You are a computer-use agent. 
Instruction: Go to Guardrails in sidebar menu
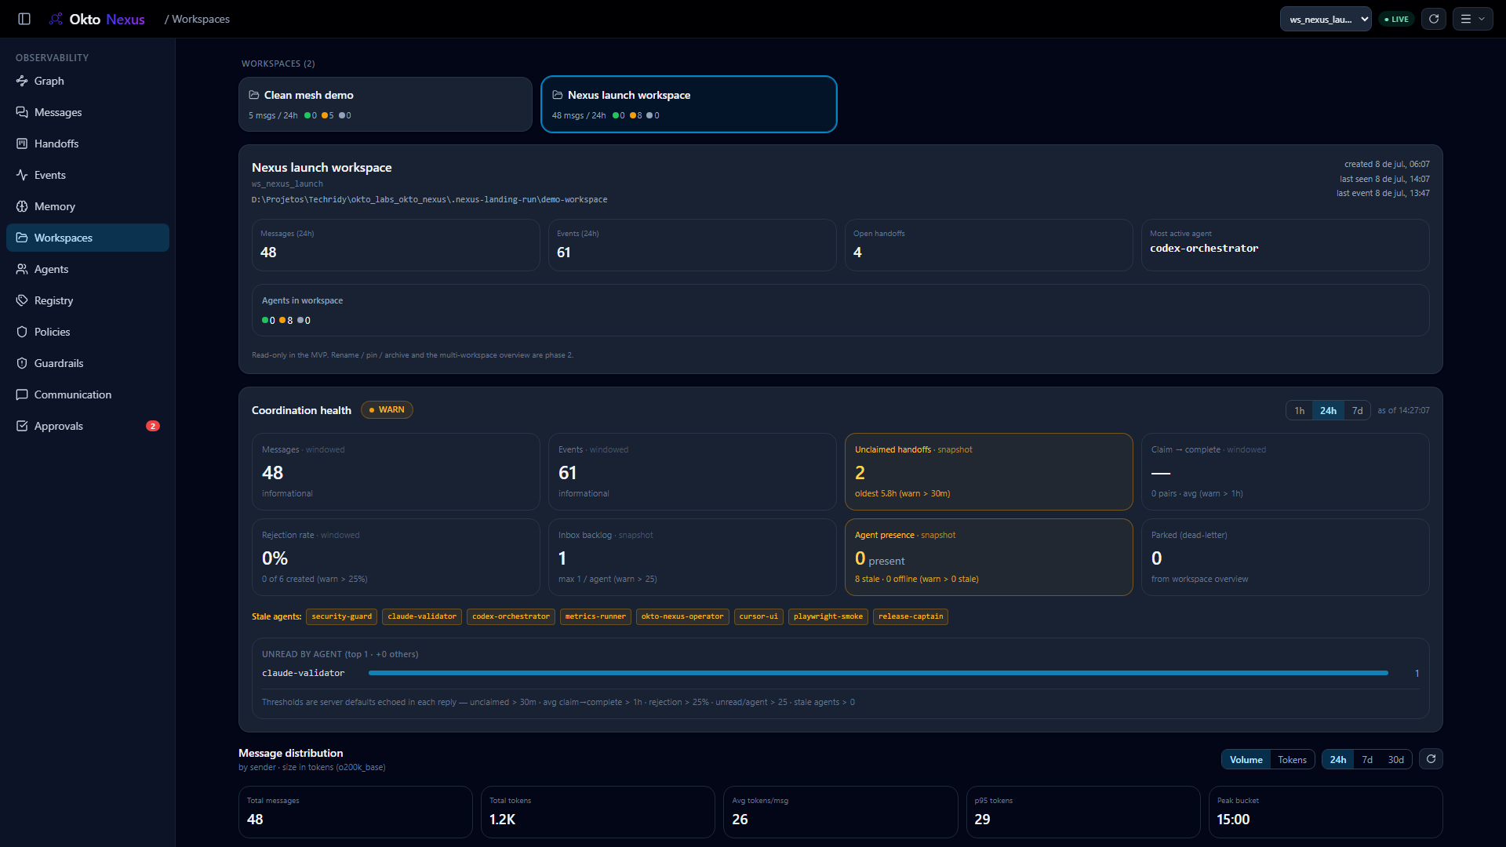88,363
